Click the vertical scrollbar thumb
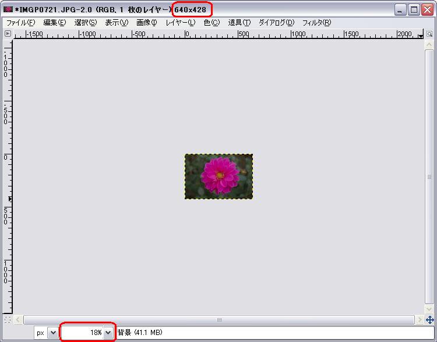 429,177
